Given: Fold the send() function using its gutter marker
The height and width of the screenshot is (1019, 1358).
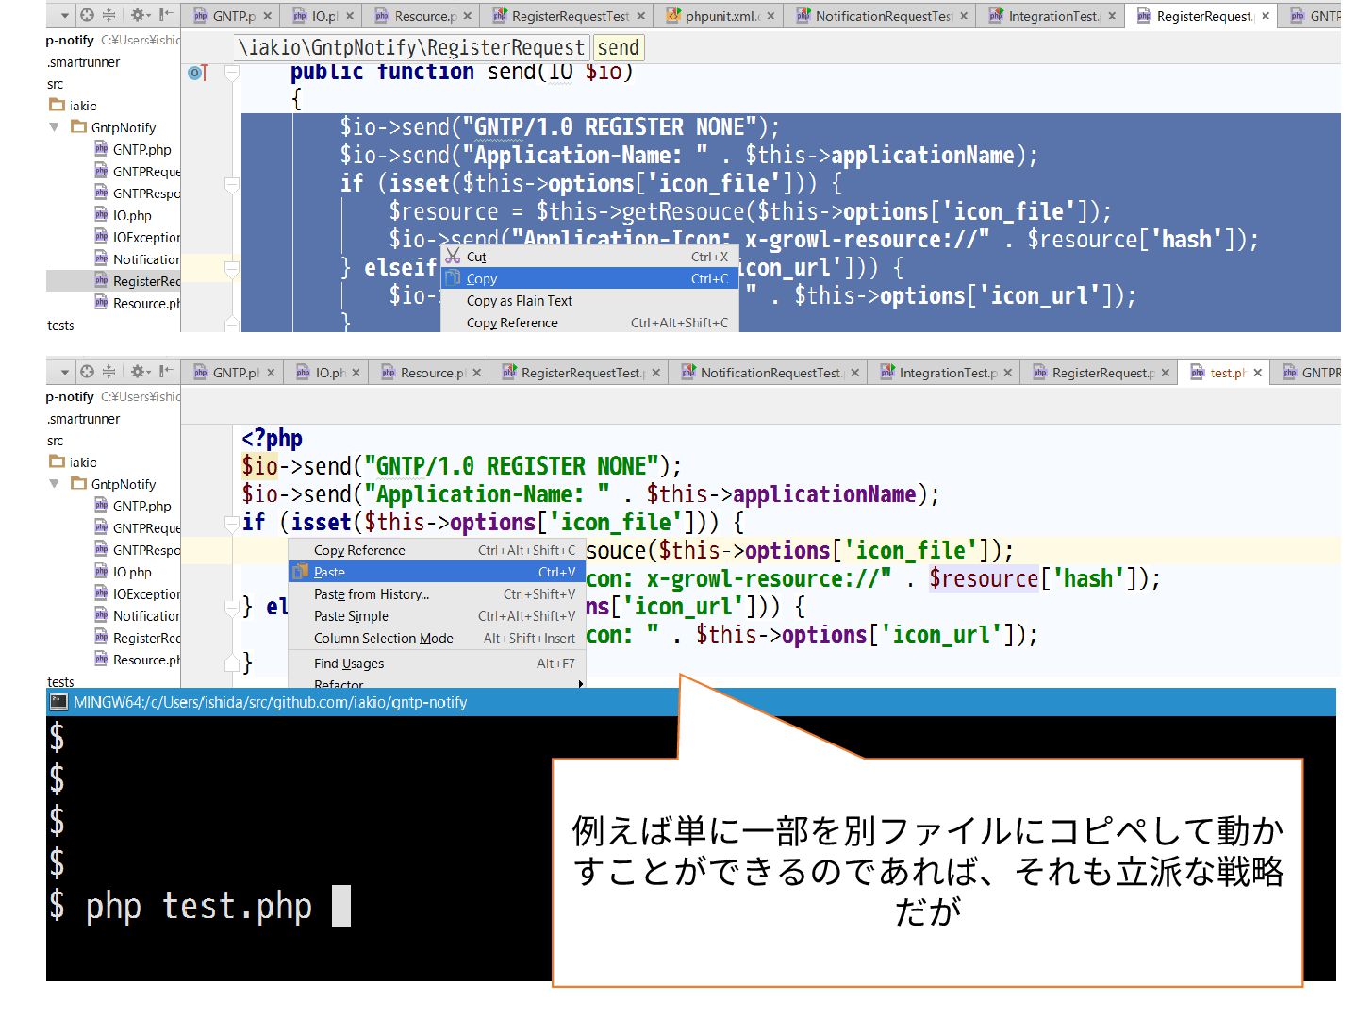Looking at the screenshot, I should click(231, 72).
